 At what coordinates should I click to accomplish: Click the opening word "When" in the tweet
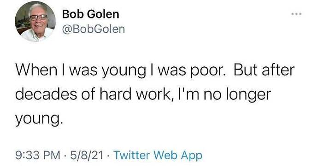coord(36,70)
